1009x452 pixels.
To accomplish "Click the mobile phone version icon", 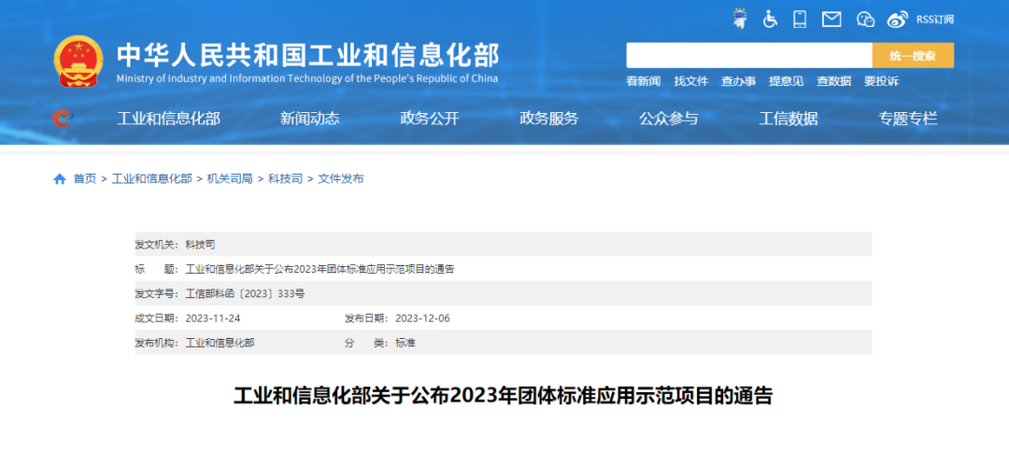I will (800, 19).
